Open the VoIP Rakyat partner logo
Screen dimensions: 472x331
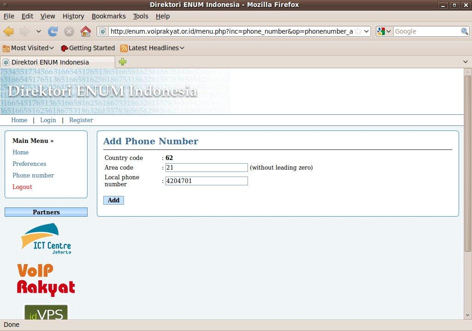pos(46,280)
